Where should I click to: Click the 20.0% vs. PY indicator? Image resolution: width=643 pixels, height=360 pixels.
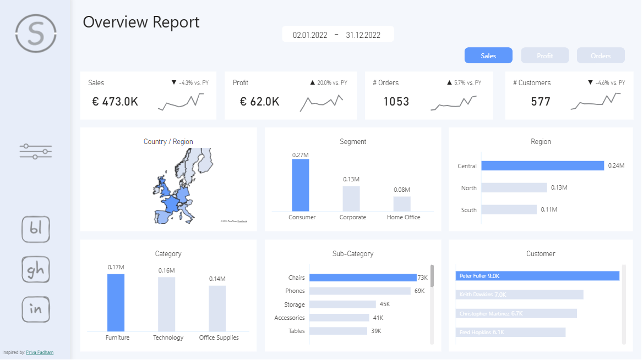(329, 83)
